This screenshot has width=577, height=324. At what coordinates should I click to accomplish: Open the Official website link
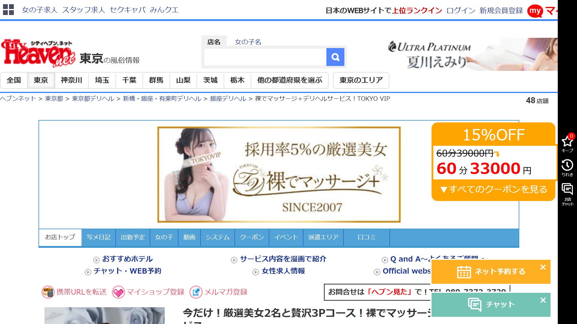tap(407, 271)
